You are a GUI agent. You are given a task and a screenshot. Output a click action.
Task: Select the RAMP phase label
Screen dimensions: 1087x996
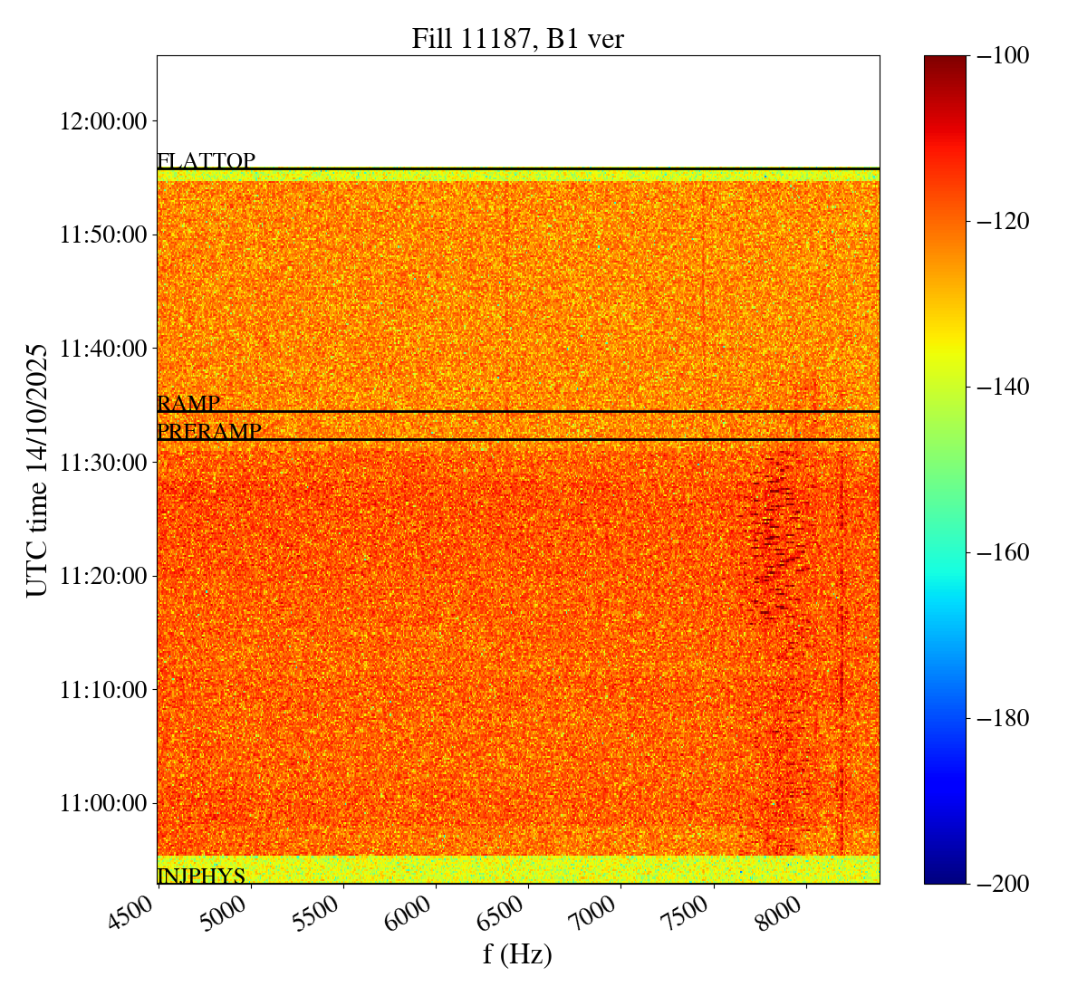(x=188, y=404)
